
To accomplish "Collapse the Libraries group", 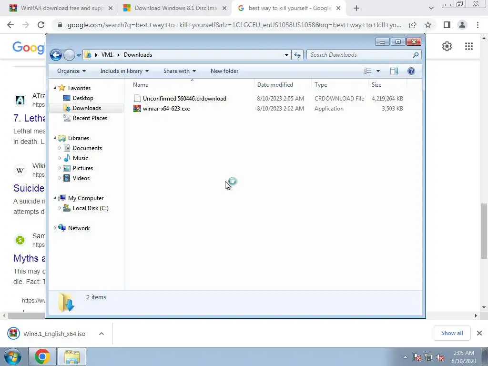I will (55, 138).
